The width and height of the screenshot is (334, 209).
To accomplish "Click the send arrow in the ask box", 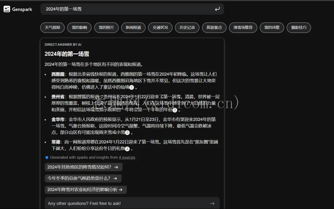I will 212,203.
